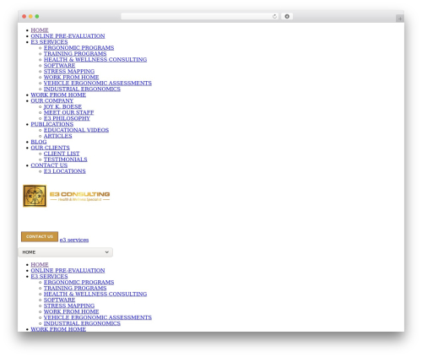The image size is (422, 357).
Task: Select INDUSTRIAL ERGONOMICS below the HOME dropdown
Action: tap(82, 323)
